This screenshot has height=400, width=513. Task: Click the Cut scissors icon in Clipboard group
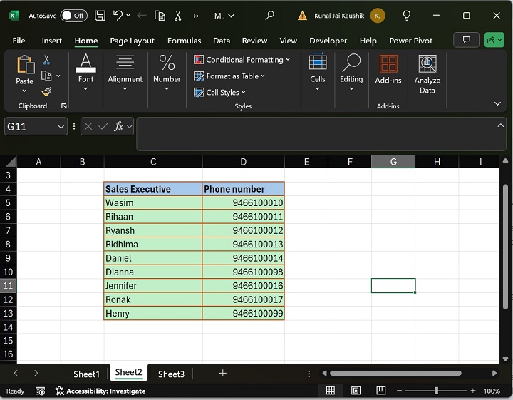[46, 61]
